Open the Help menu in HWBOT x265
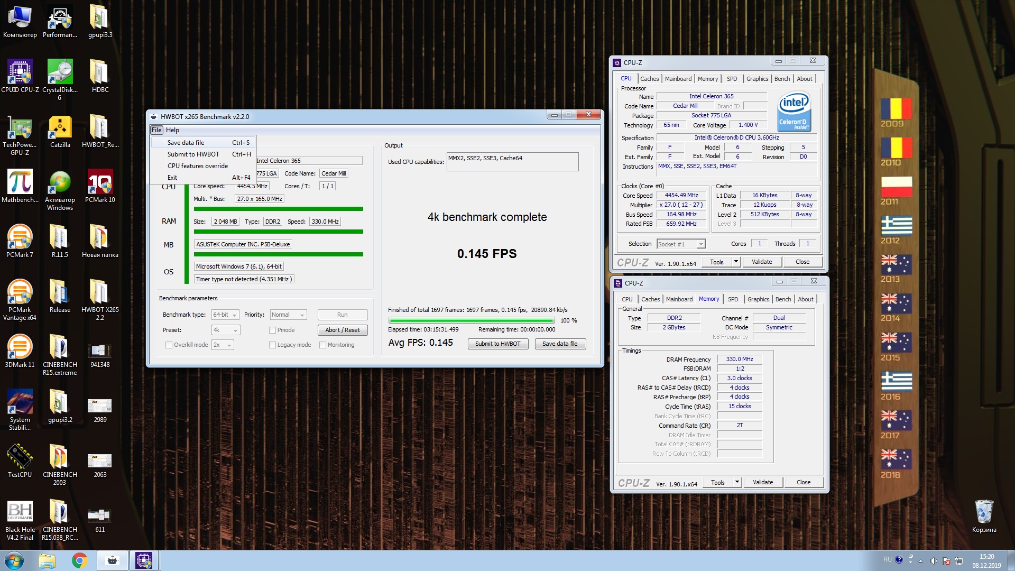 (x=172, y=130)
